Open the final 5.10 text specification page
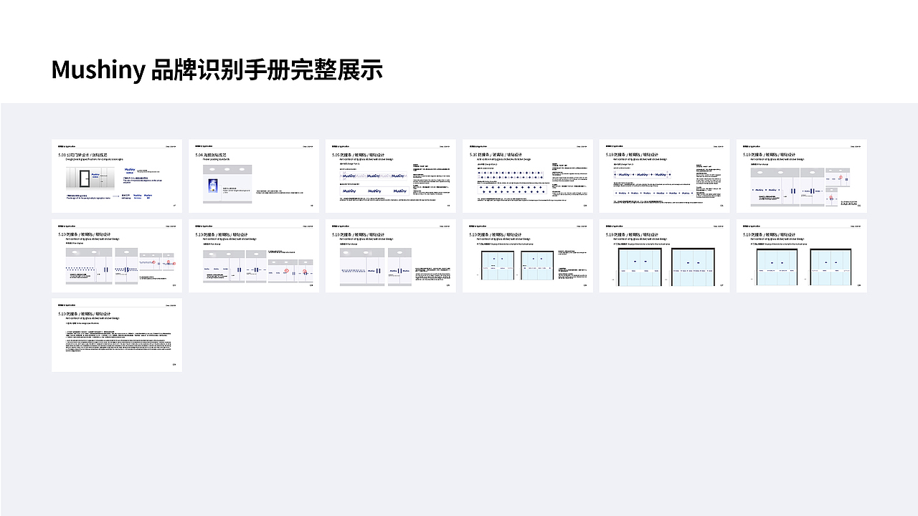Viewport: 918px width, 516px height. [x=117, y=335]
